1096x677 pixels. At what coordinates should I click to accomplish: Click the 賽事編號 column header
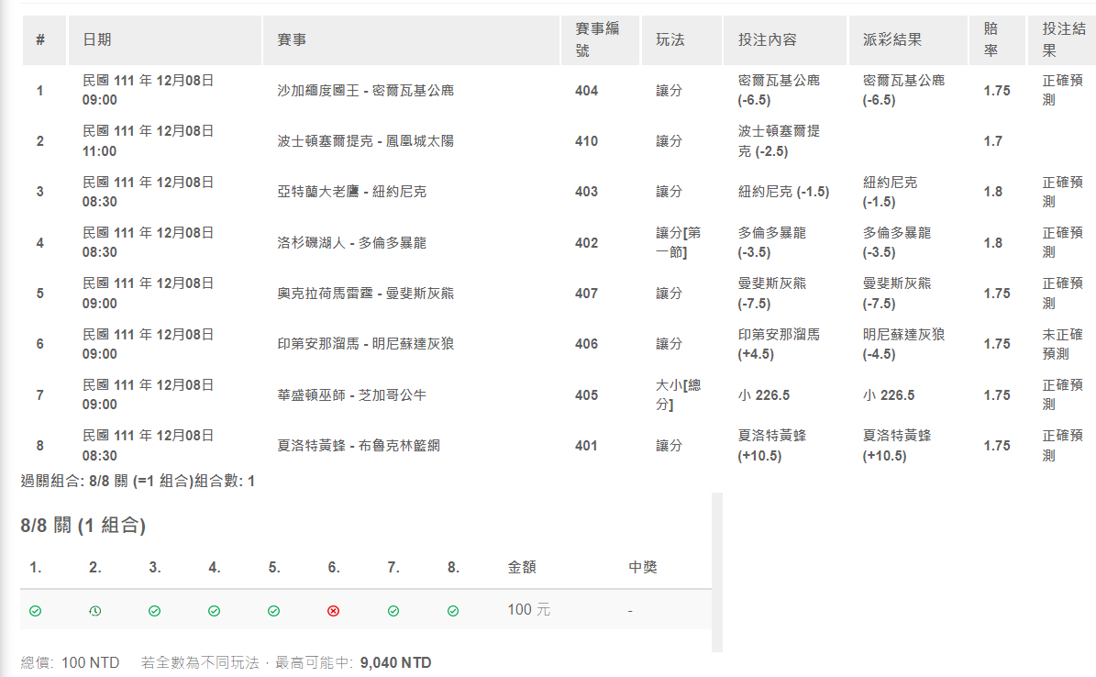(600, 39)
